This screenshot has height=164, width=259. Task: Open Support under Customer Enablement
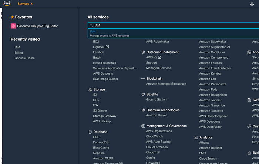(151, 63)
